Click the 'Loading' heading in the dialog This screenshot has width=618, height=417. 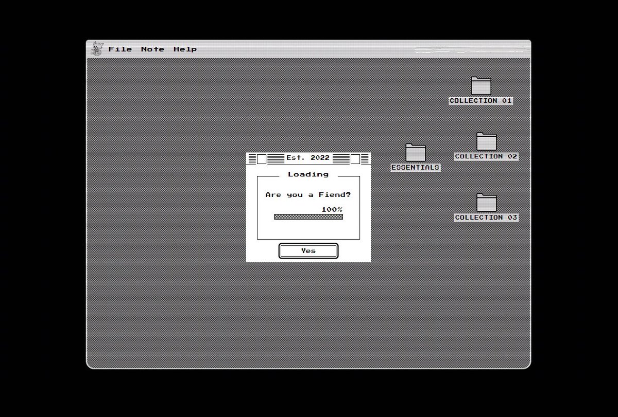point(308,174)
